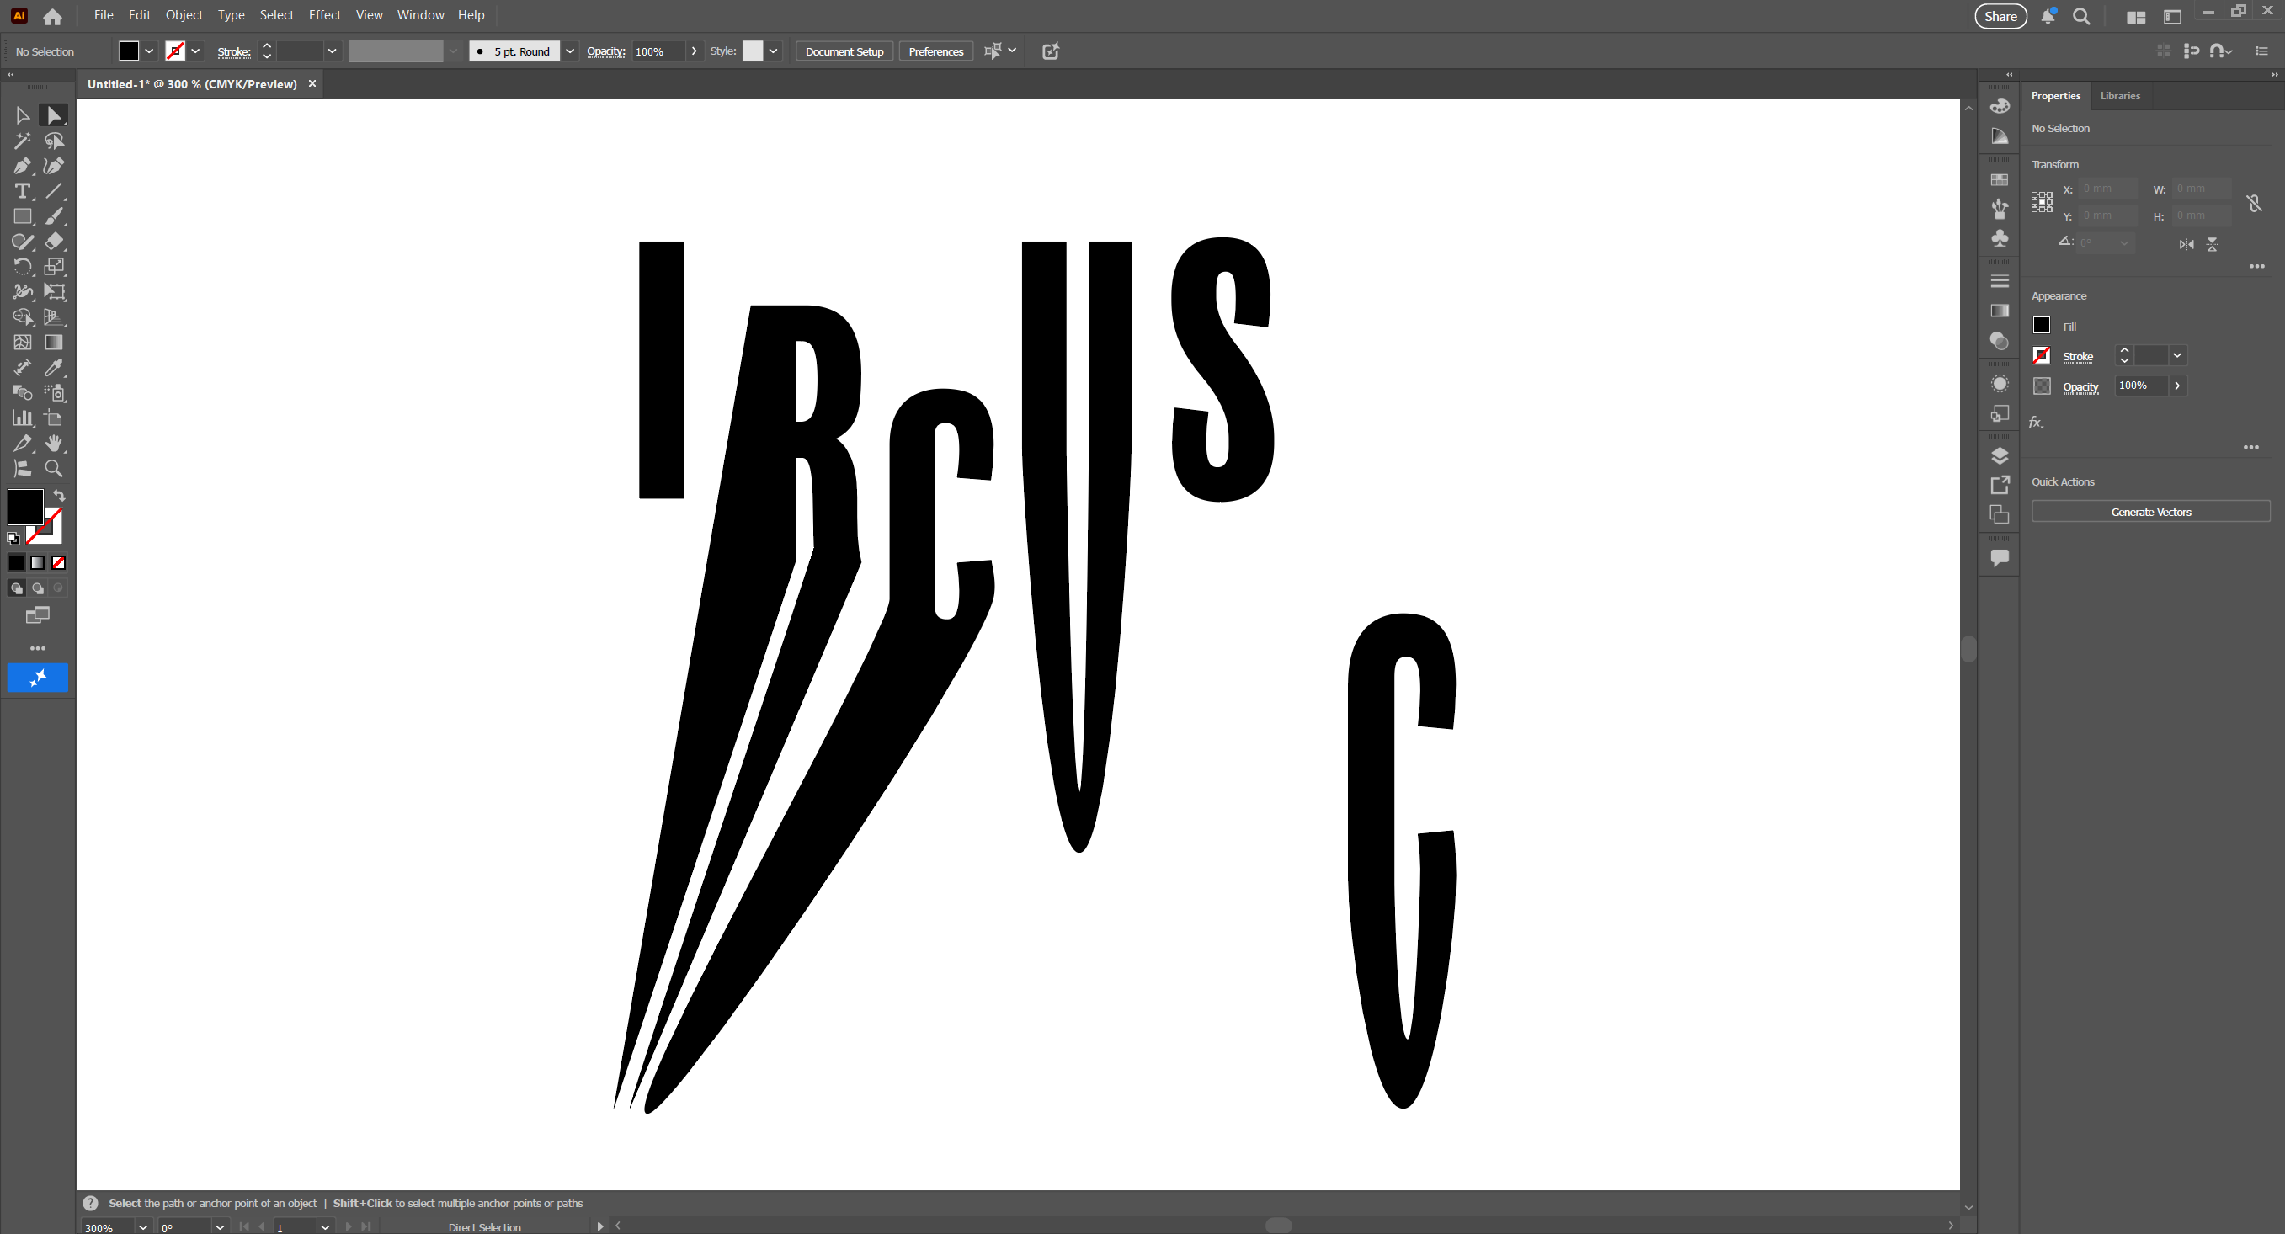Select the Selection tool arrow
Screen dimensions: 2285x1234
(x=22, y=115)
